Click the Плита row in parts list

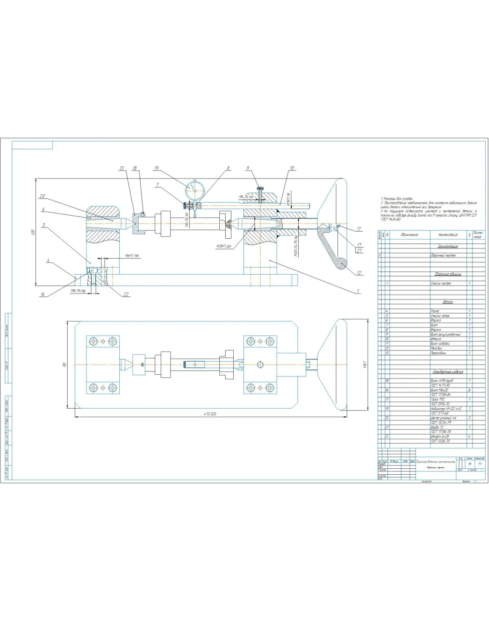(x=434, y=311)
